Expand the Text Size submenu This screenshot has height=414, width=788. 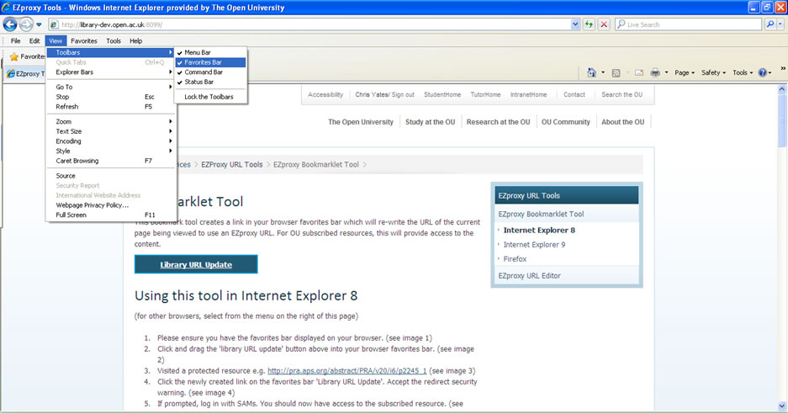coord(110,131)
